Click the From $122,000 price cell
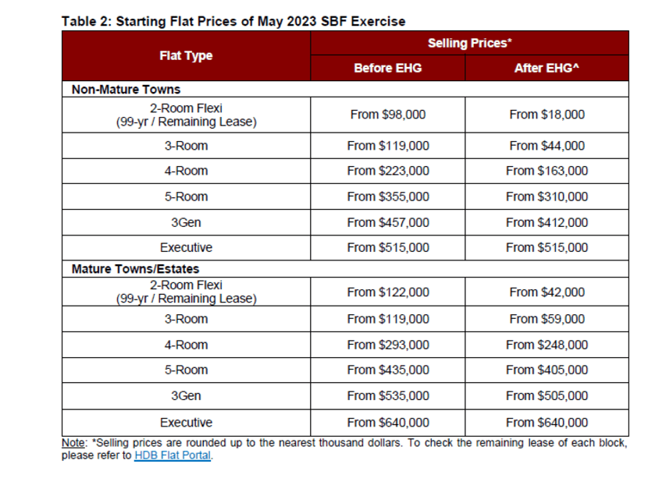The height and width of the screenshot is (485, 648). point(388,292)
